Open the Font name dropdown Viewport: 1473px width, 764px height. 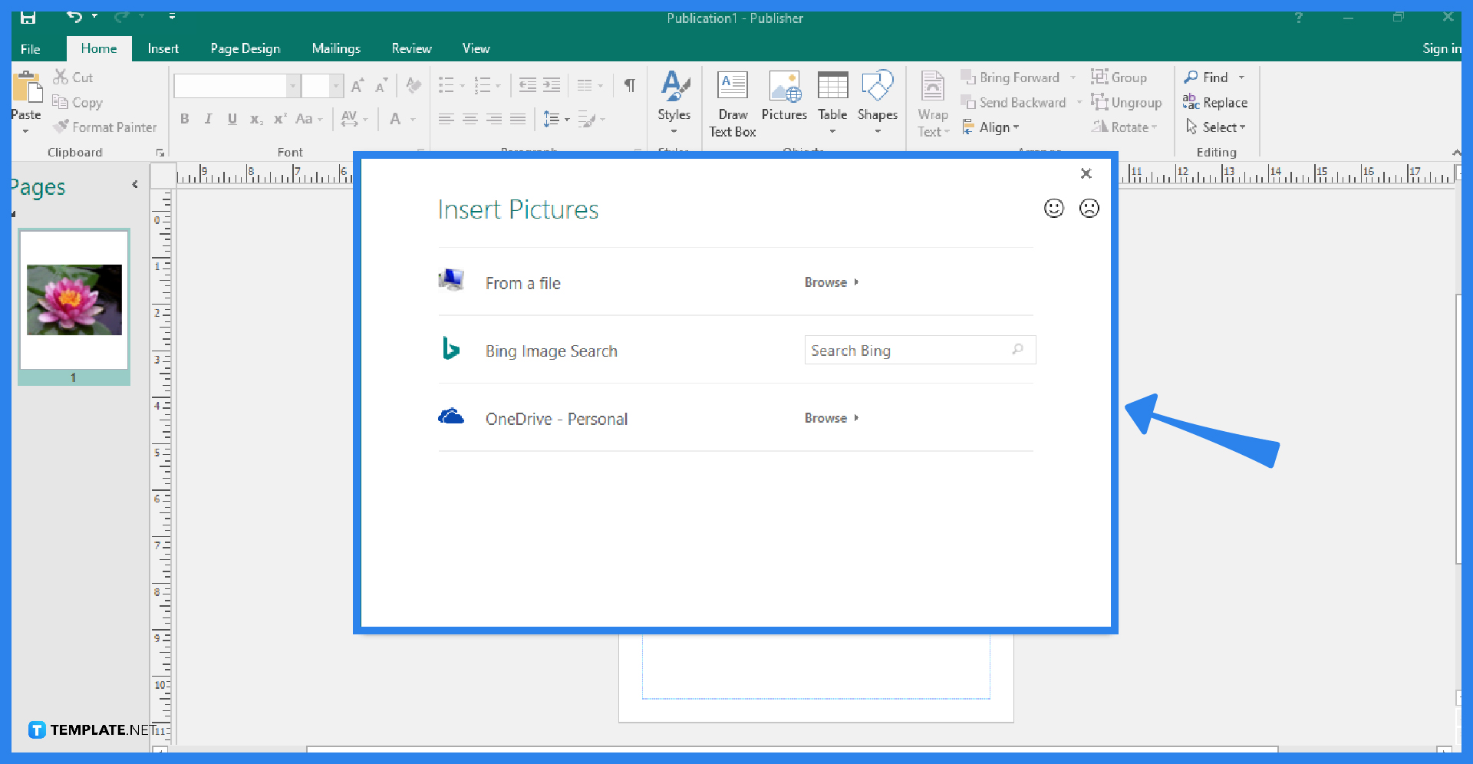point(293,85)
